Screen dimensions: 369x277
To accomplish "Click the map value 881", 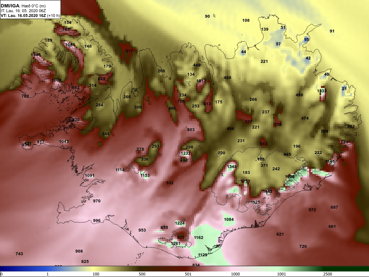I will point(344,142).
